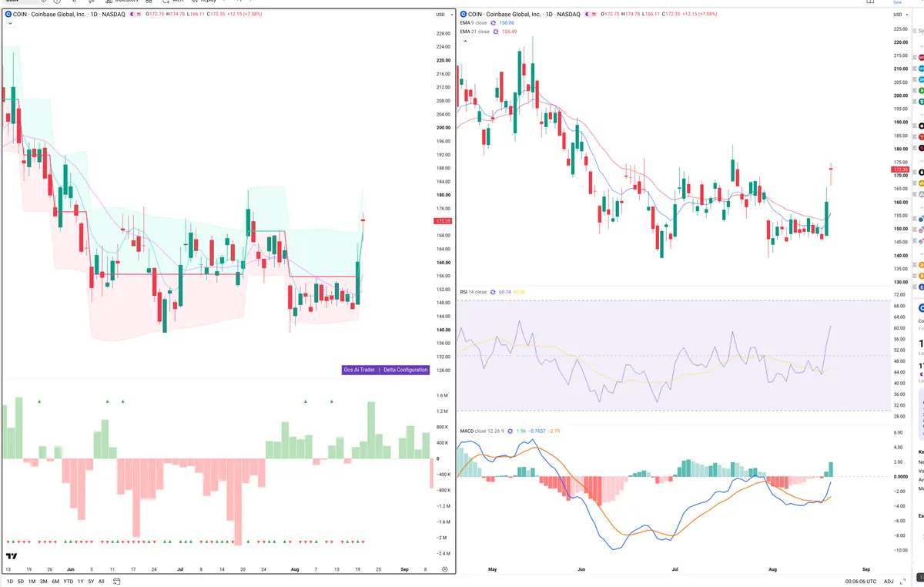Click the 155.49 EMA 21 value
Screen dimensions: 924x587
click(x=510, y=32)
